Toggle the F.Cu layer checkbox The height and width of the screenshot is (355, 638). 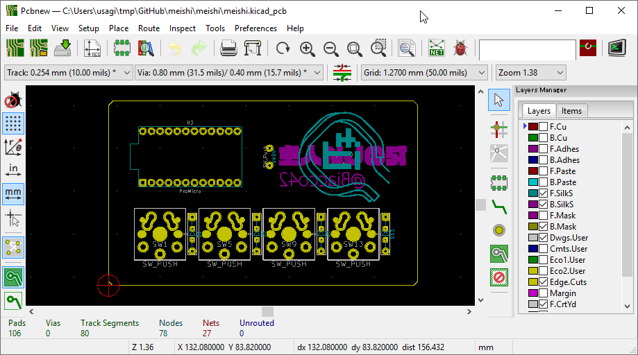543,127
